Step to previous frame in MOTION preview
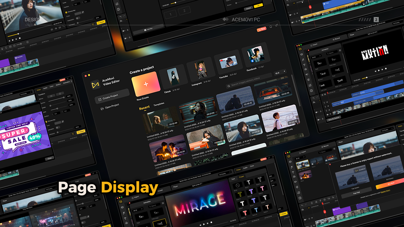 coord(375,71)
